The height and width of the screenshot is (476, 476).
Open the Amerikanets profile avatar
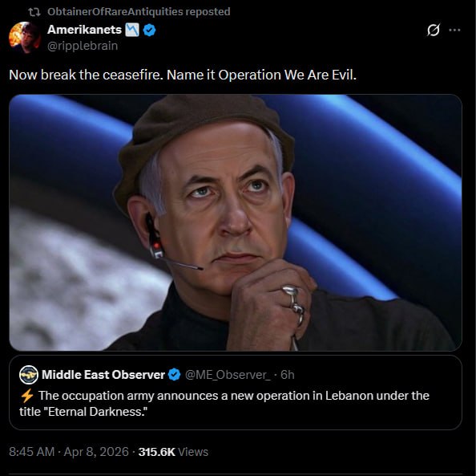pos(24,38)
